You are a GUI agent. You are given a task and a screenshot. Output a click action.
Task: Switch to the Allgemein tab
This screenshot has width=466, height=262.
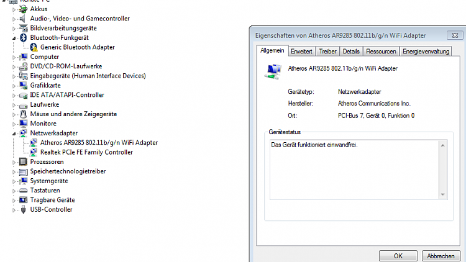click(272, 50)
